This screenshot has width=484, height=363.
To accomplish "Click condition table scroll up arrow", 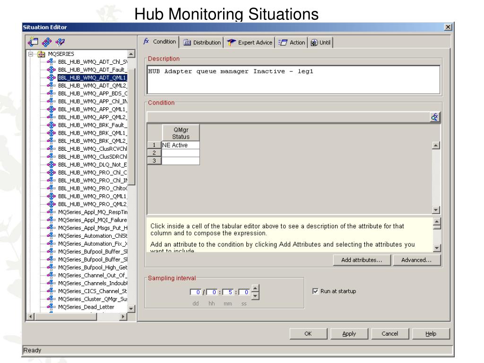I will pyautogui.click(x=436, y=145).
